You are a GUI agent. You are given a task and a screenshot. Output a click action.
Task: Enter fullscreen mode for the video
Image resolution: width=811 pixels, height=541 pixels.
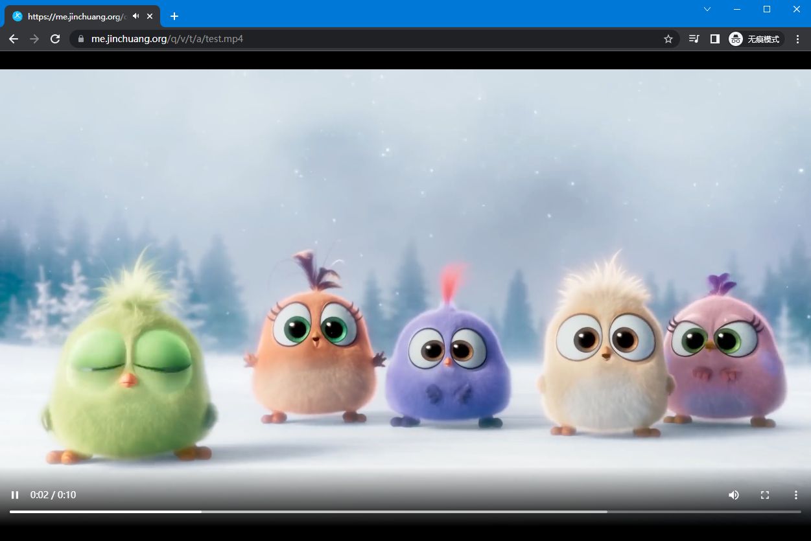coord(765,495)
